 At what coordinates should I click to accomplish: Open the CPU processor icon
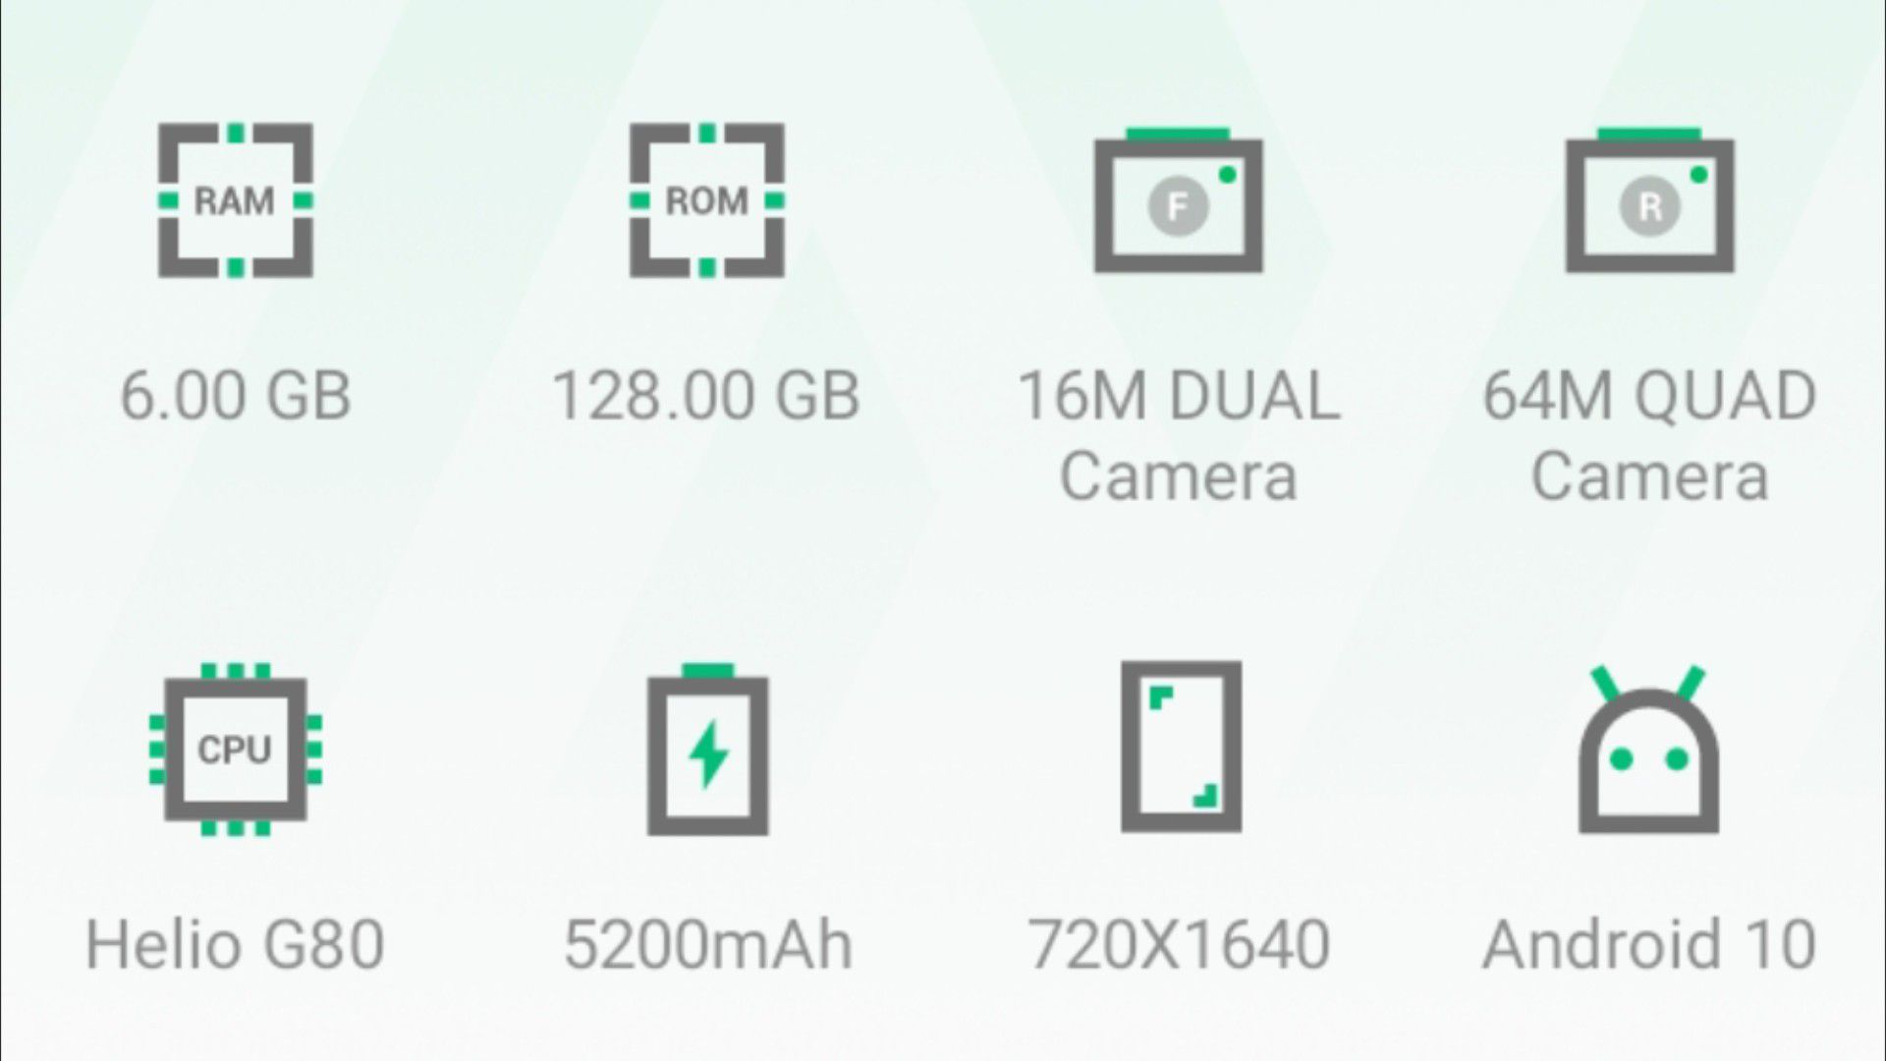tap(236, 750)
